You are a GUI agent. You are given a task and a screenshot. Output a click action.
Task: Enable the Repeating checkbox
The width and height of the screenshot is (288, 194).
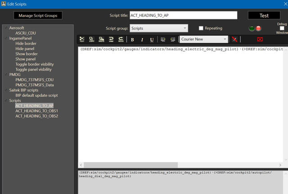point(201,28)
